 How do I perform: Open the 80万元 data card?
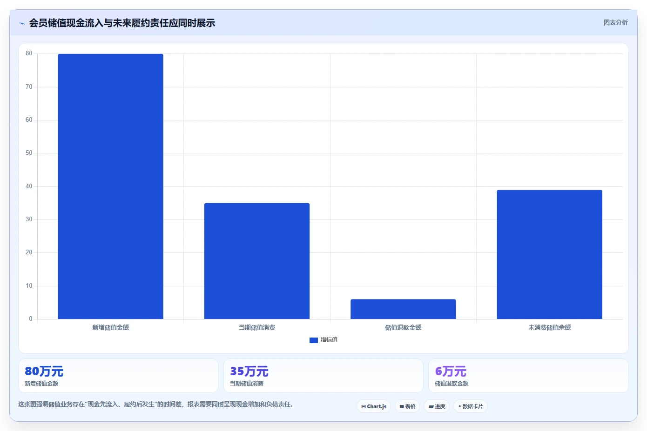coord(118,376)
